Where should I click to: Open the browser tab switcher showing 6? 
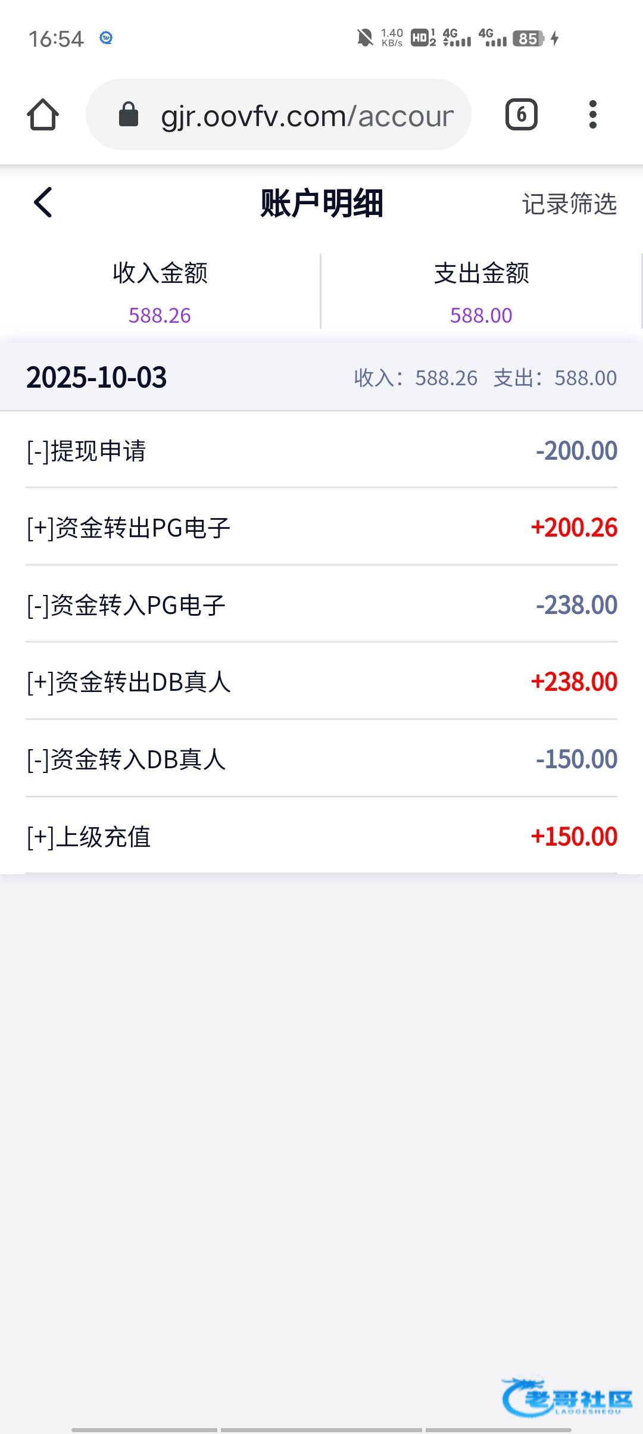521,114
